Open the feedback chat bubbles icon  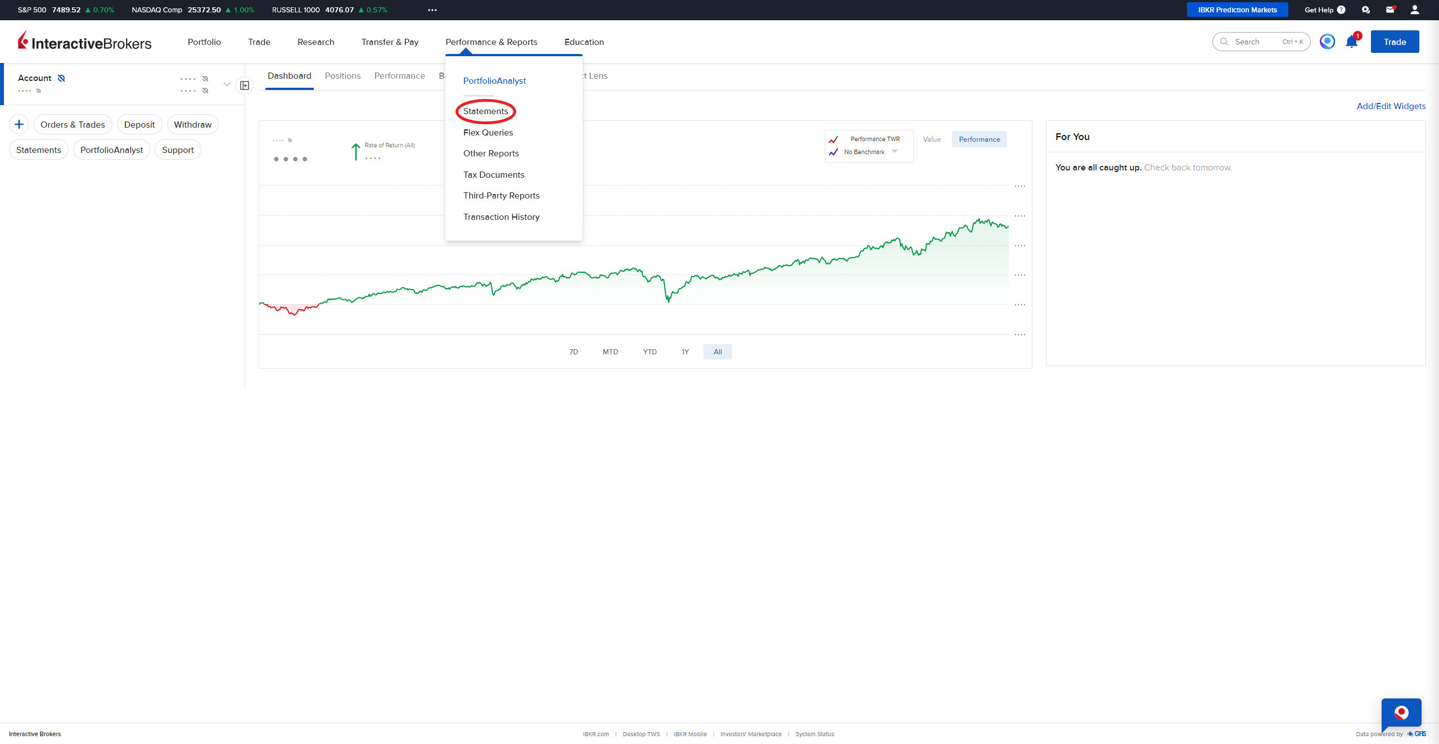click(x=1366, y=10)
